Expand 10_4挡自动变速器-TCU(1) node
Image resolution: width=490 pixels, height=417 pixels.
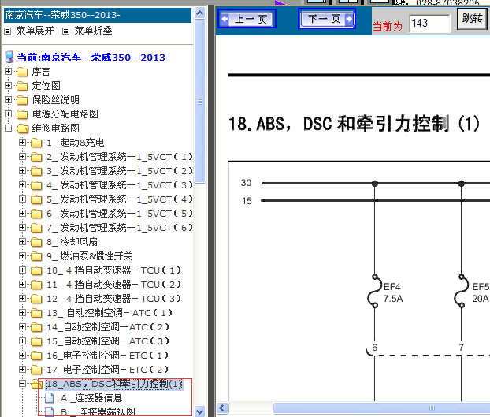coord(22,270)
